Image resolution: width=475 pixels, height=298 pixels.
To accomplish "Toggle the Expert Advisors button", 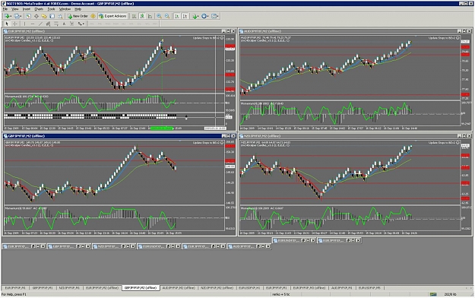I will 112,16.
